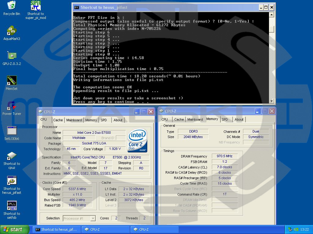Click the Name field Intel Core 2 Duo E7500
Screen dimensions: 313x234
coord(94,133)
